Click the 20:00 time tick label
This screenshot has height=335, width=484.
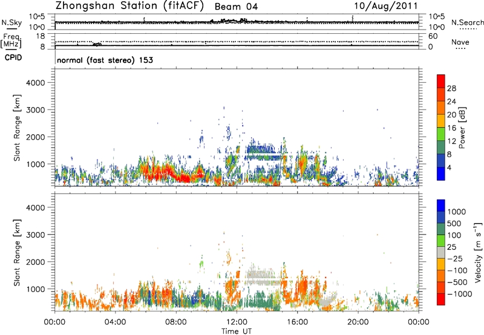(x=358, y=322)
